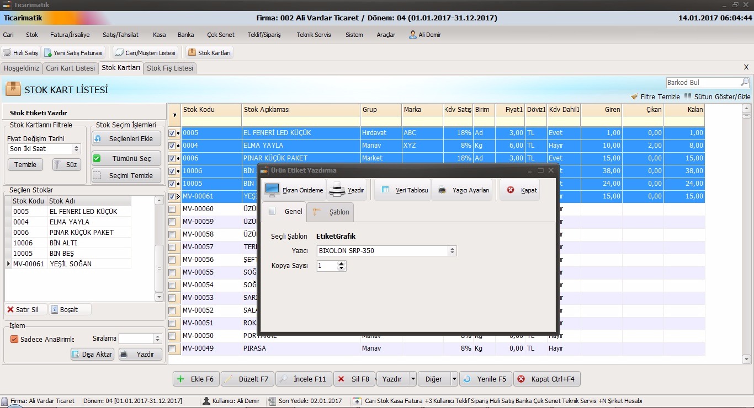Click the Yazdır printer icon in dialog
The width and height of the screenshot is (754, 408).
coord(337,190)
